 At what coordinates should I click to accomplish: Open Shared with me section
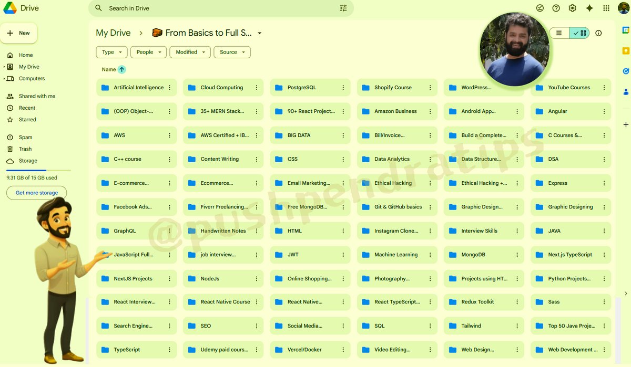click(38, 96)
